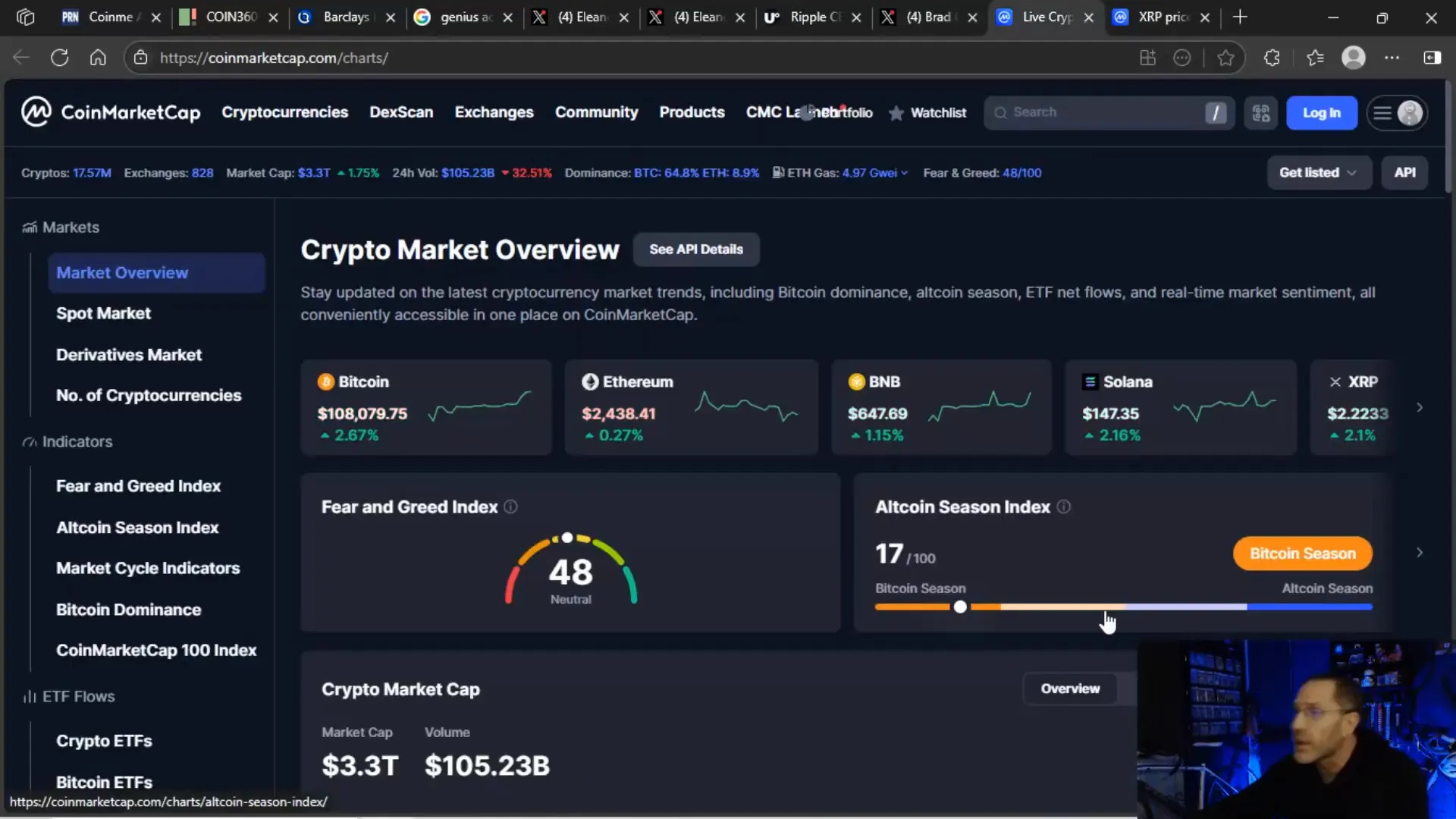Open Spot Market in sidebar
The width and height of the screenshot is (1456, 819).
coord(104,313)
